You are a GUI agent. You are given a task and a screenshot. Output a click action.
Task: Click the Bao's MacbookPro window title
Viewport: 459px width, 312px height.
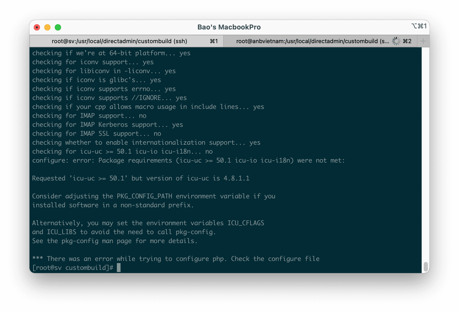[229, 27]
